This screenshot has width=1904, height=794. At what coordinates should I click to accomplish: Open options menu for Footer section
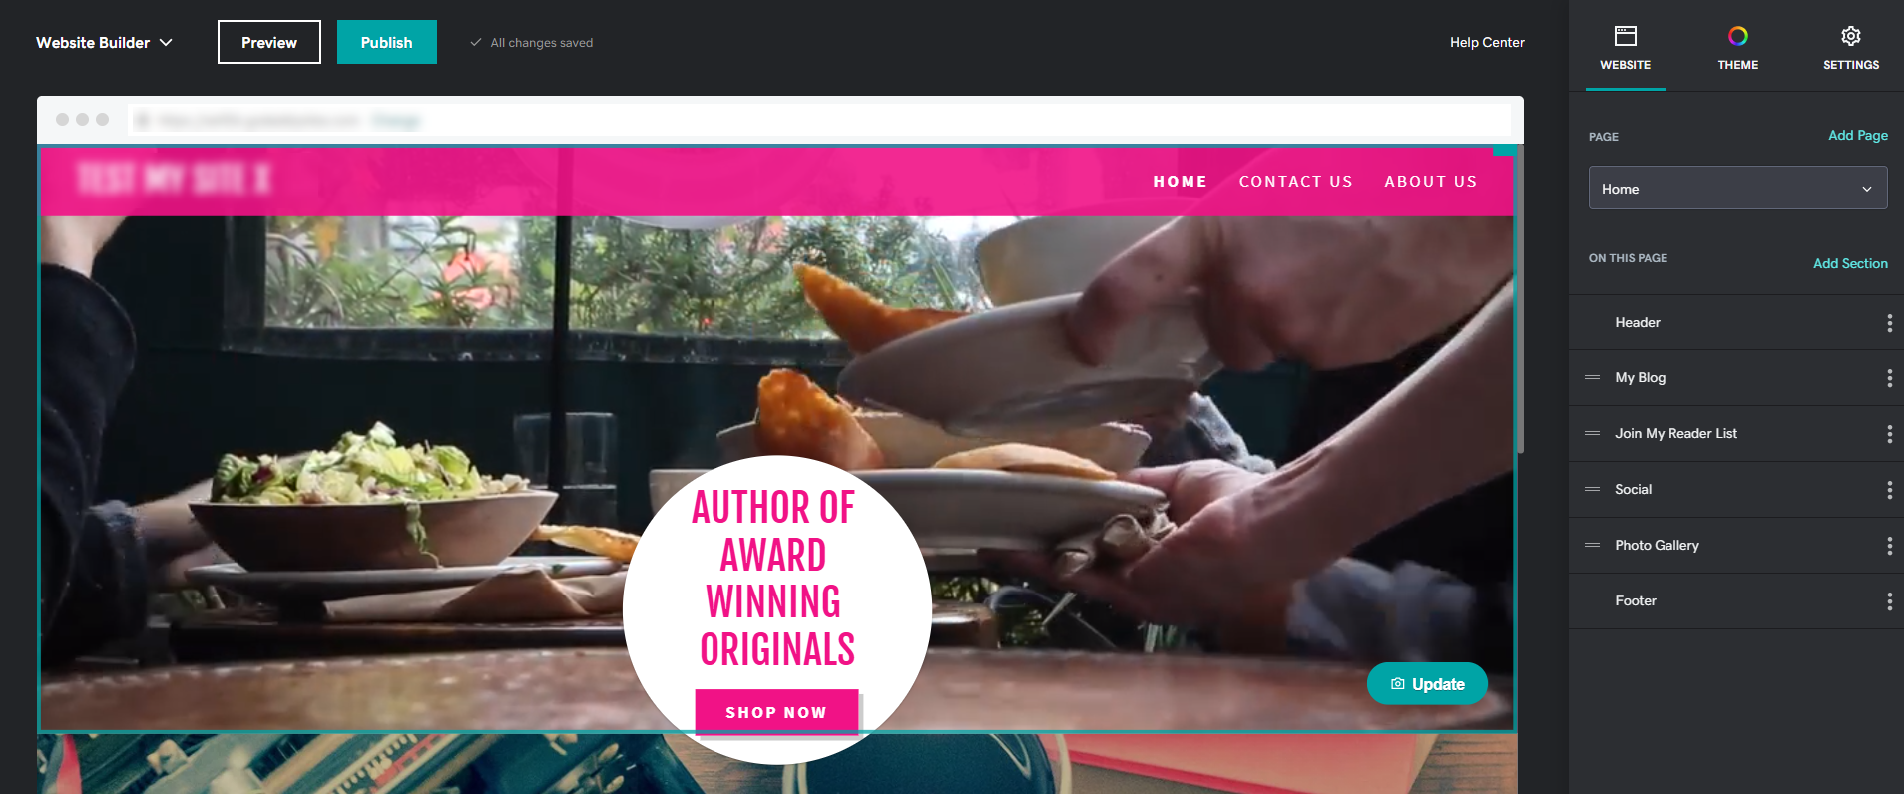point(1889,601)
